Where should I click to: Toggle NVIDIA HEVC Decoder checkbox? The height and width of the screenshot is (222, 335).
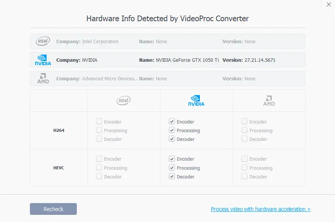tap(172, 176)
